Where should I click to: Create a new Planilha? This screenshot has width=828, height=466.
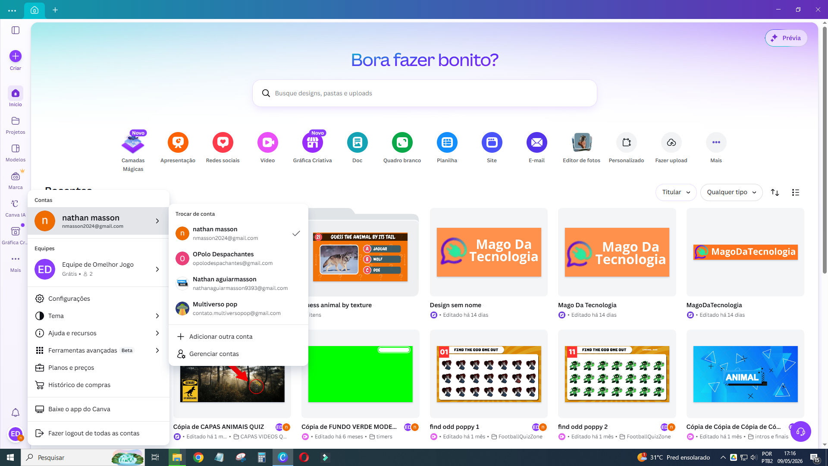[x=447, y=148]
